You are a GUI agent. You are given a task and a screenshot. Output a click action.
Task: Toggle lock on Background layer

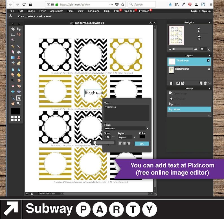[x=209, y=69]
